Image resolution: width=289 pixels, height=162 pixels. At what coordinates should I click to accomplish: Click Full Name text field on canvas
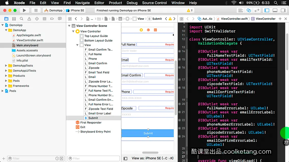148,51
